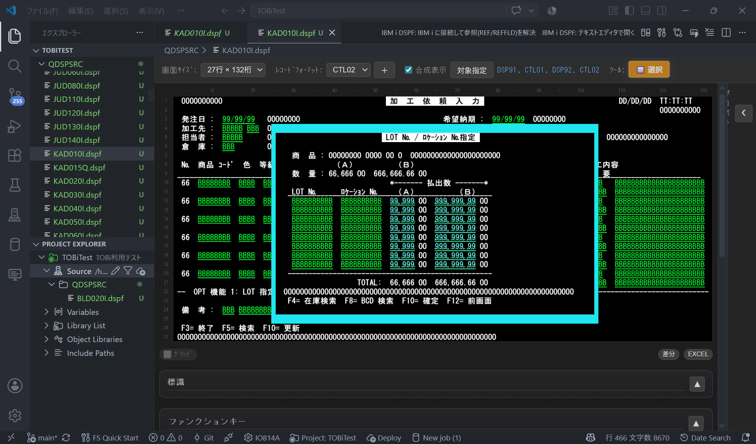Click the remote window indicator in status bar
The width and height of the screenshot is (756, 444).
pos(11,437)
